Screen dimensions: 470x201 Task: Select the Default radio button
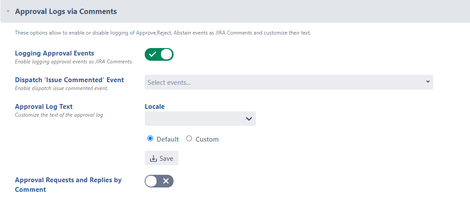tap(150, 139)
